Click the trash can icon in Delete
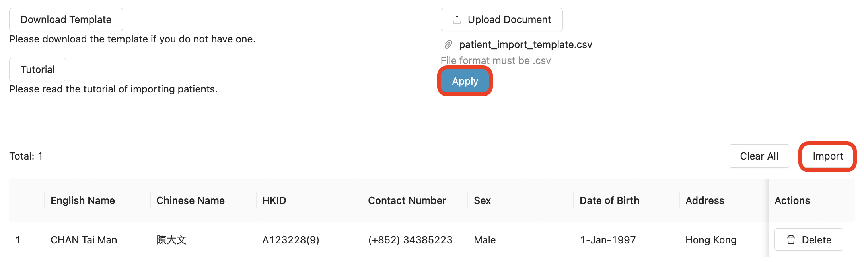The width and height of the screenshot is (864, 262). point(791,240)
